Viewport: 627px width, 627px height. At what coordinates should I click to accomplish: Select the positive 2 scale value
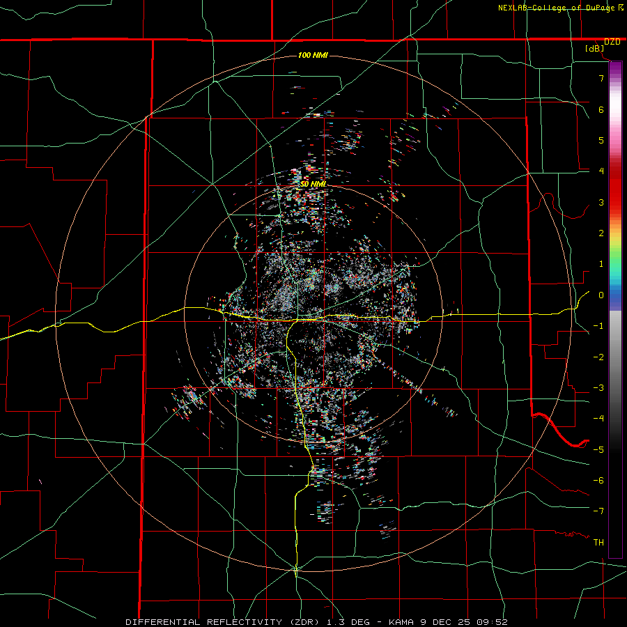click(601, 233)
